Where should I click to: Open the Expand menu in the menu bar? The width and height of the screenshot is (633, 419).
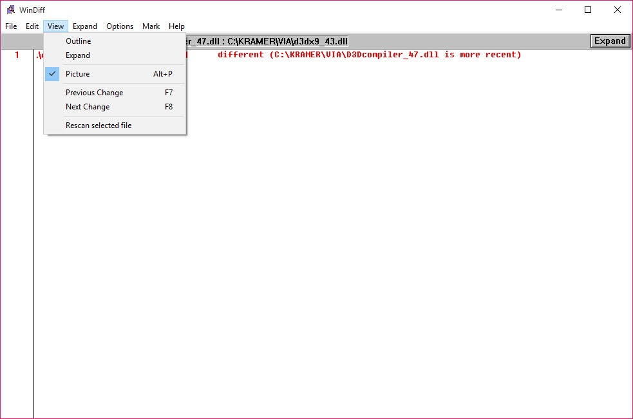85,26
